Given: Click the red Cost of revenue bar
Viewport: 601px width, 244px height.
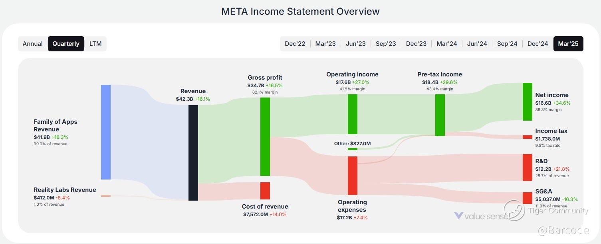Looking at the screenshot, I should click(x=265, y=191).
